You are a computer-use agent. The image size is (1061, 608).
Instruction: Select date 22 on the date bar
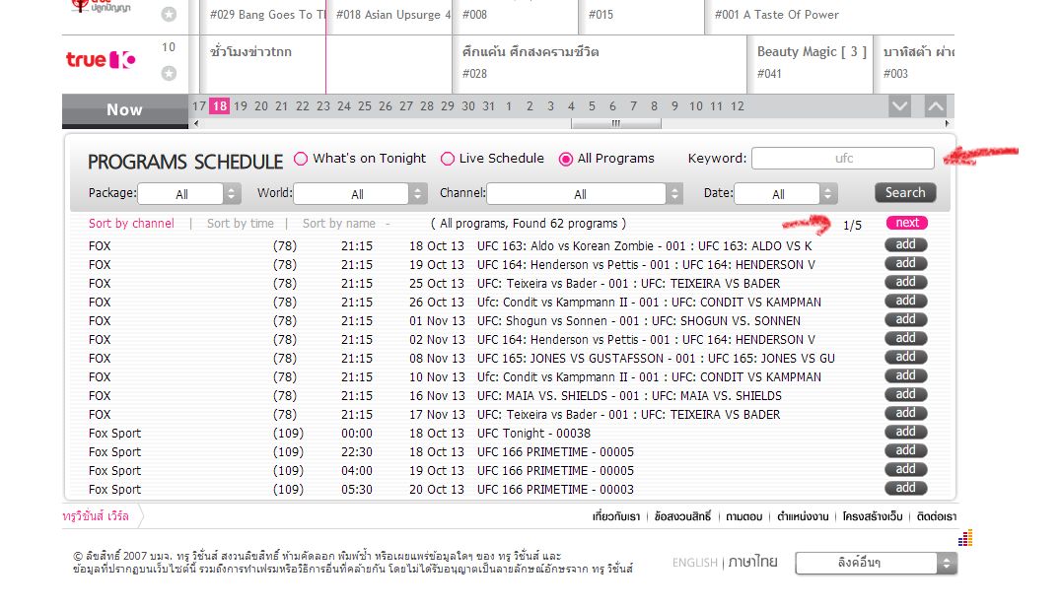tap(303, 106)
